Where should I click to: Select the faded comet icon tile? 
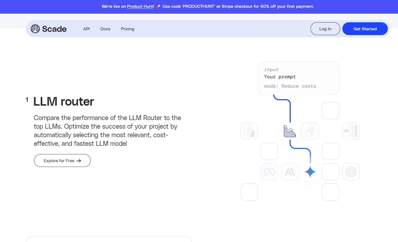tap(310, 131)
